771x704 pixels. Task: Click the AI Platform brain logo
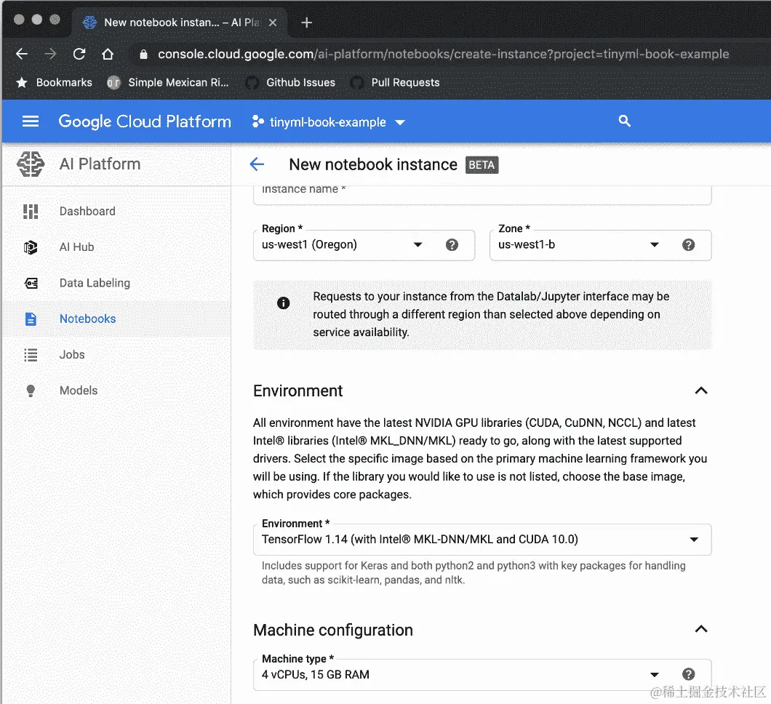click(31, 164)
